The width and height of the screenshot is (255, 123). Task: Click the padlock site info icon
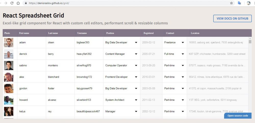(25, 3)
